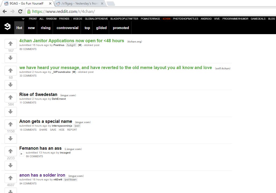This screenshot has width=276, height=193.
Task: Downvote the "anon has a solder iron" post
Action: pyautogui.click(x=10, y=192)
